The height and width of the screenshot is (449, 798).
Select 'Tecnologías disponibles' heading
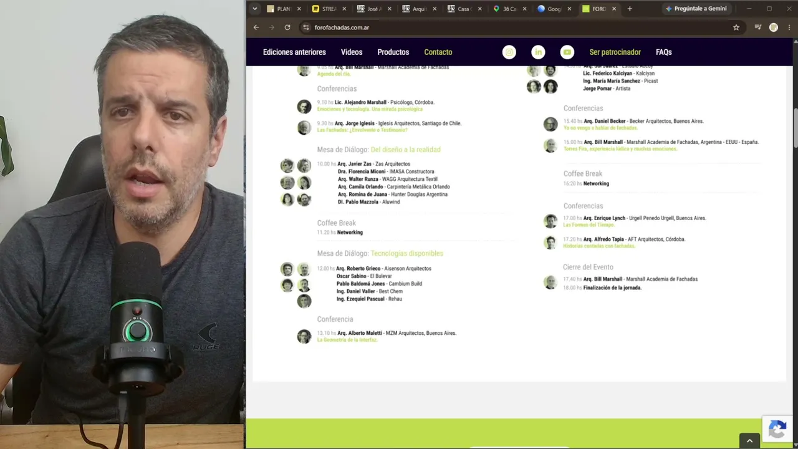[x=407, y=254]
